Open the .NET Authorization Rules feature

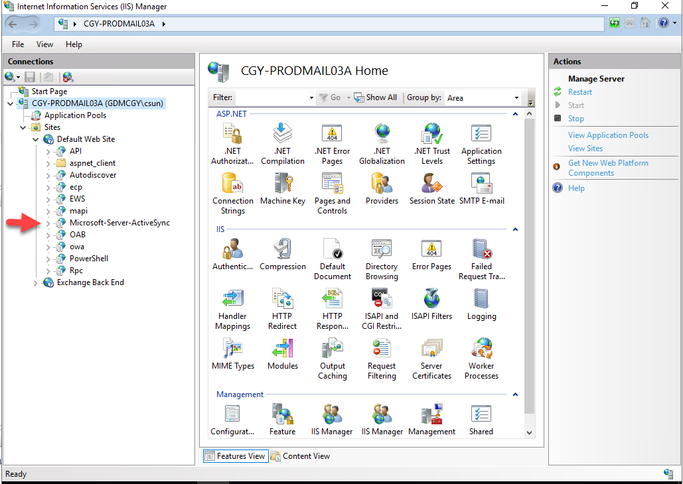232,144
